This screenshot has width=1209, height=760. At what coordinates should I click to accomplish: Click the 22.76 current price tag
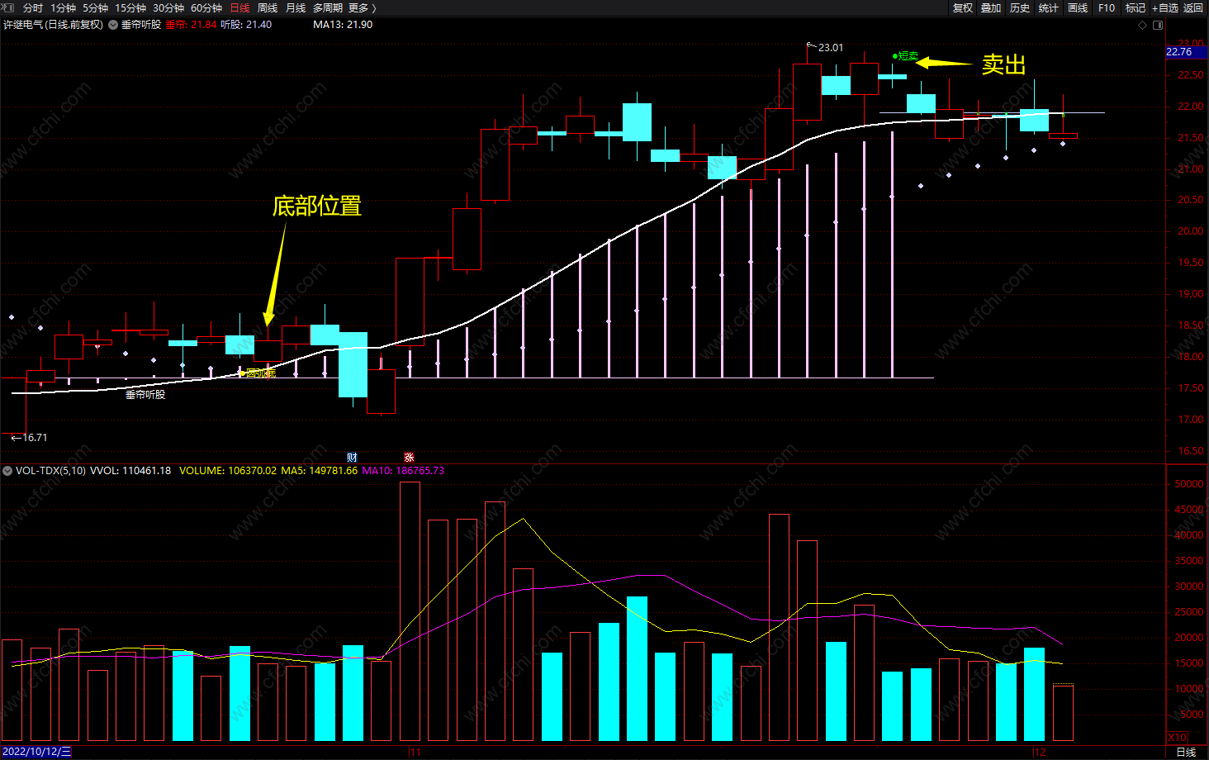[x=1185, y=52]
